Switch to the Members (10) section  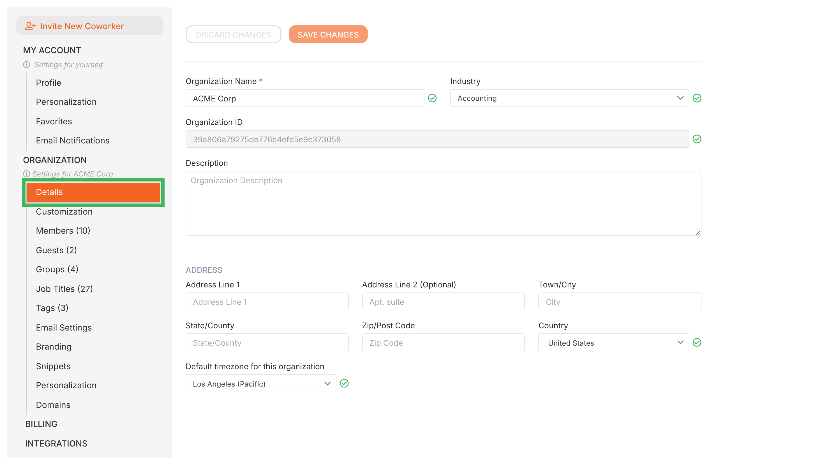tap(63, 231)
